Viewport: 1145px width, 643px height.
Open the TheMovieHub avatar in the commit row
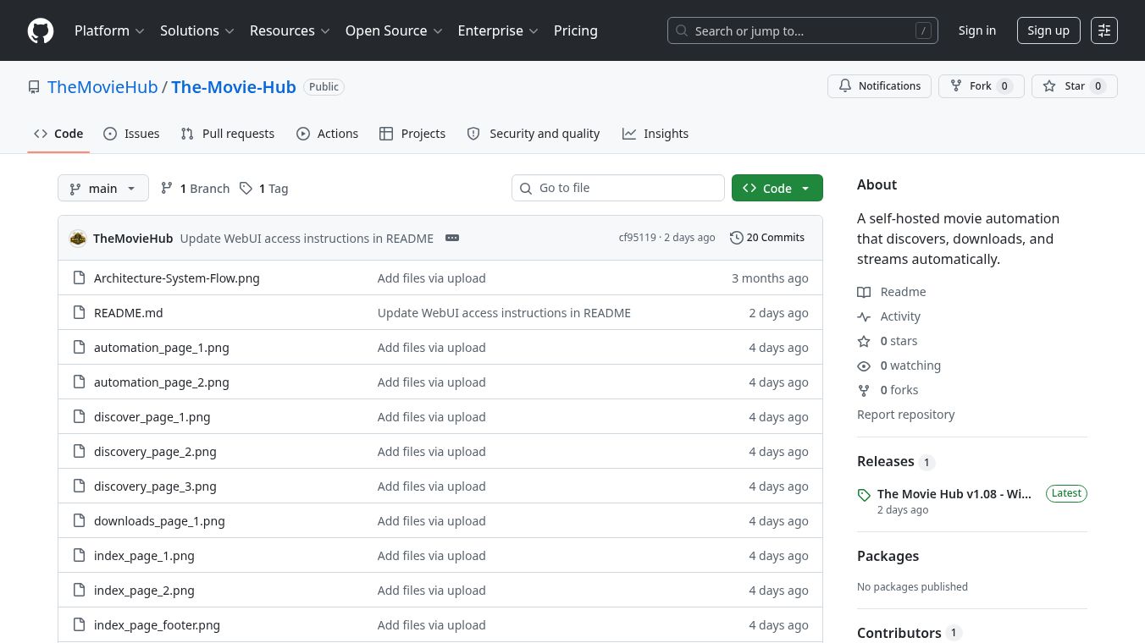(x=78, y=238)
